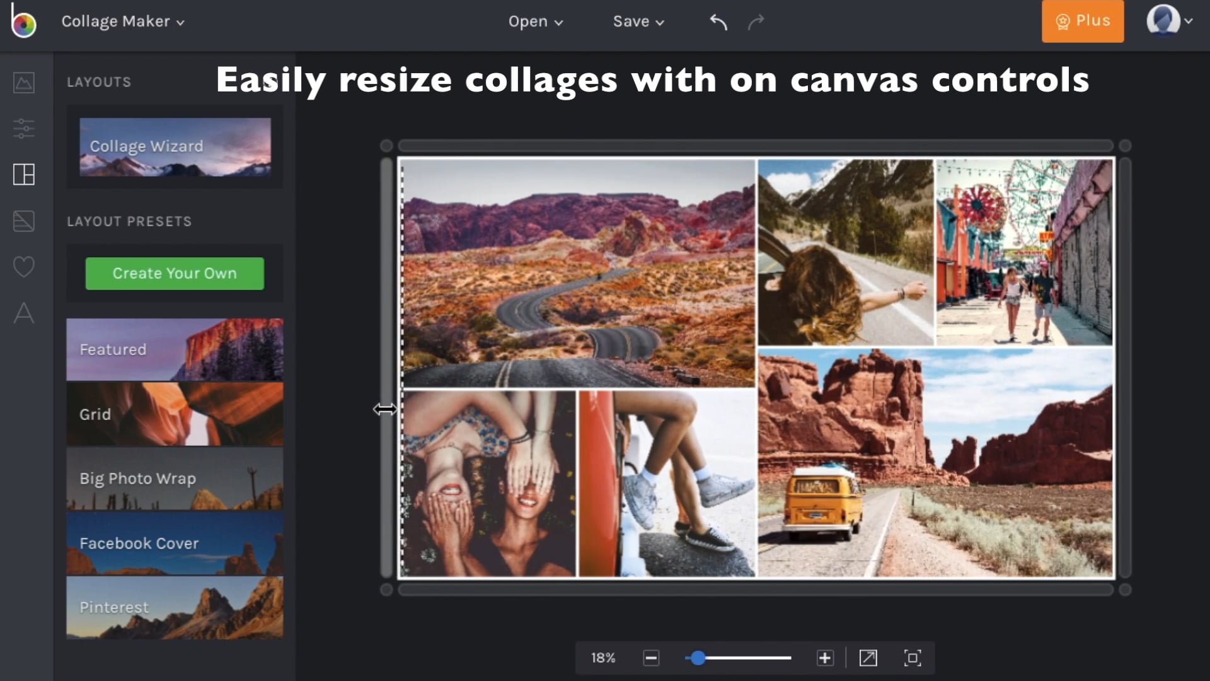Click the bottom-left corner resize handle
The width and height of the screenshot is (1210, 681).
[x=386, y=590]
